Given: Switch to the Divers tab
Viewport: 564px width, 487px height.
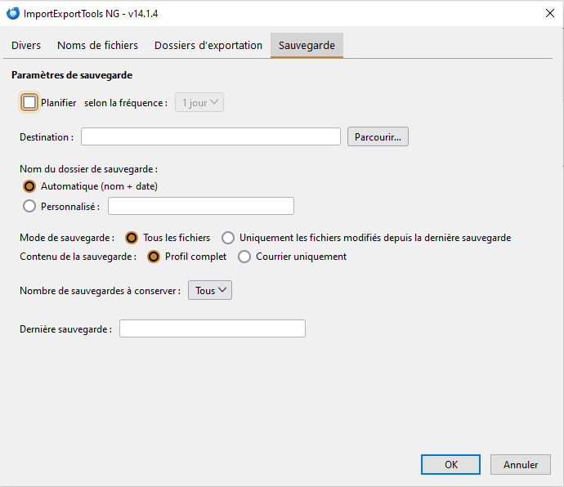Looking at the screenshot, I should 26,46.
